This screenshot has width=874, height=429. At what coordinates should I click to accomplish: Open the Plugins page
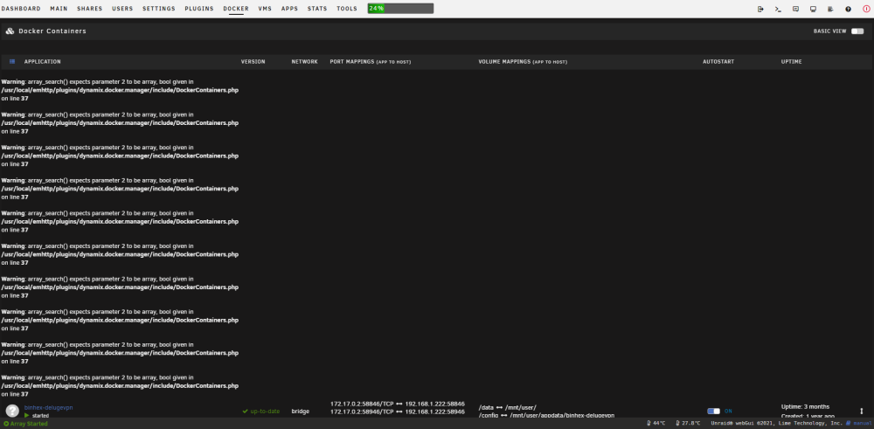coord(199,9)
